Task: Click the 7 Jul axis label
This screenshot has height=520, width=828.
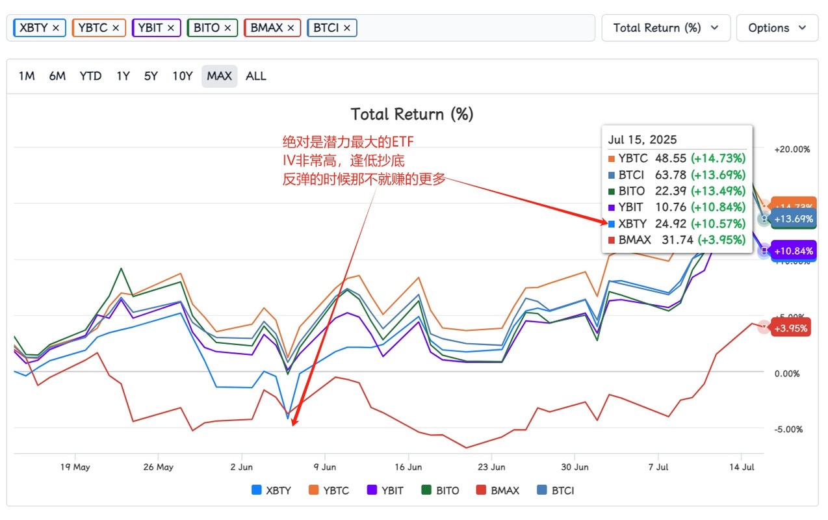Action: (658, 467)
